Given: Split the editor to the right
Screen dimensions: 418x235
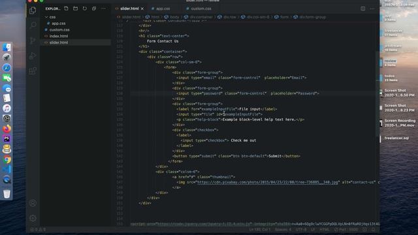Looking at the screenshot, I should tap(363, 8).
